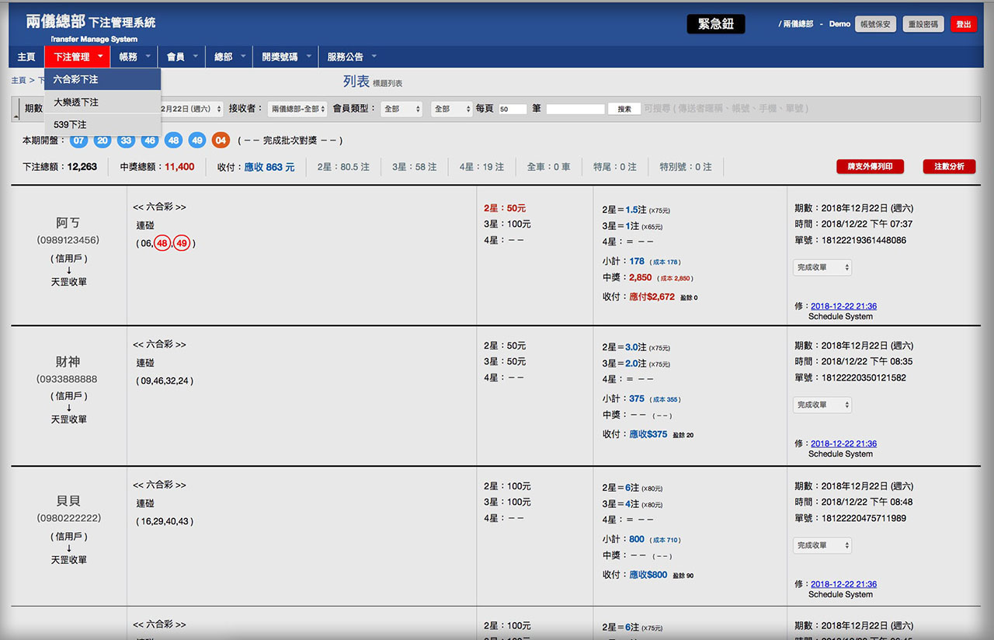994x640 pixels.
Task: Click the blue lottery ball 33
Action: (x=126, y=141)
